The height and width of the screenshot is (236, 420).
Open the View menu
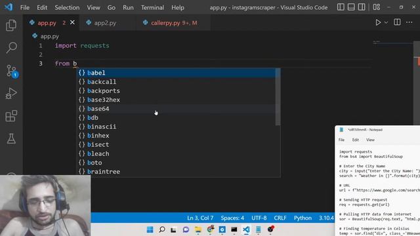pyautogui.click(x=93, y=7)
